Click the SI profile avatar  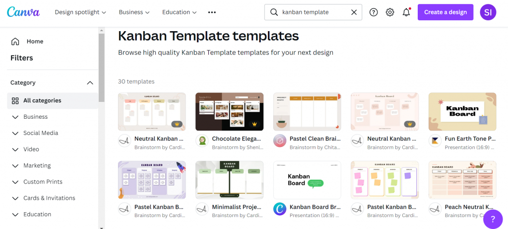488,12
